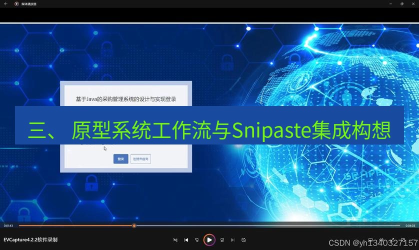Open the mini player view icon

pos(403,239)
